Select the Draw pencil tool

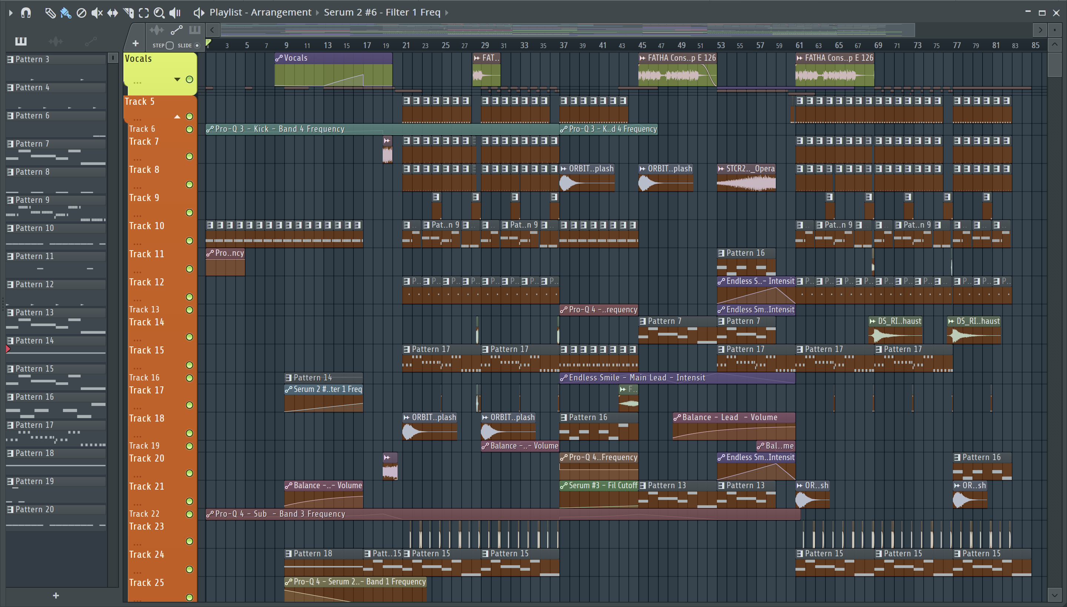[x=50, y=13]
